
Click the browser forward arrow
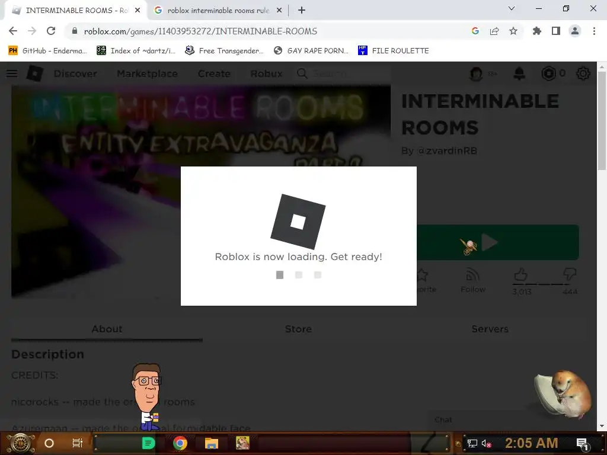coord(32,31)
